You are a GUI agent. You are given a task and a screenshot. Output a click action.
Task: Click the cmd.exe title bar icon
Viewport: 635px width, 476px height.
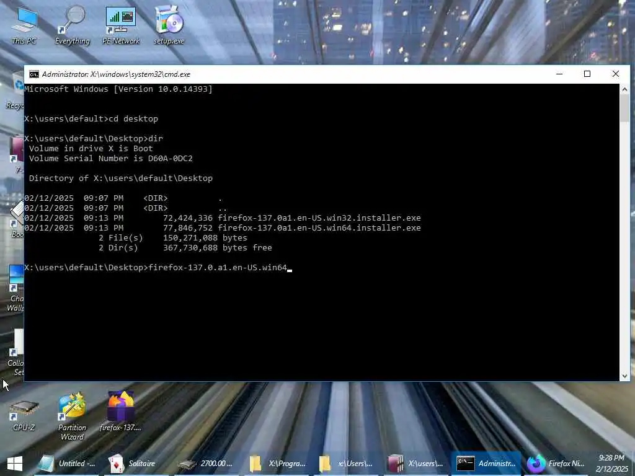coord(34,74)
